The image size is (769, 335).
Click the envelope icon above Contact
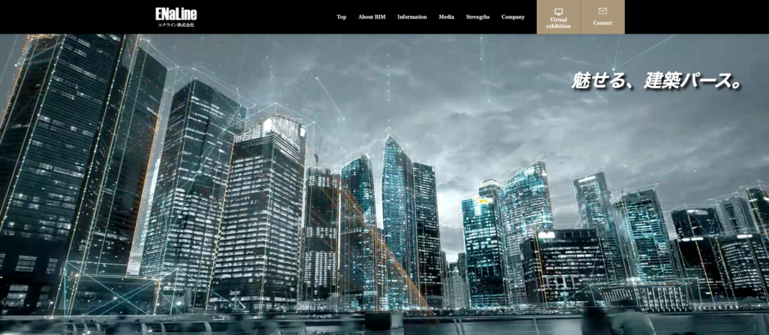pyautogui.click(x=602, y=11)
